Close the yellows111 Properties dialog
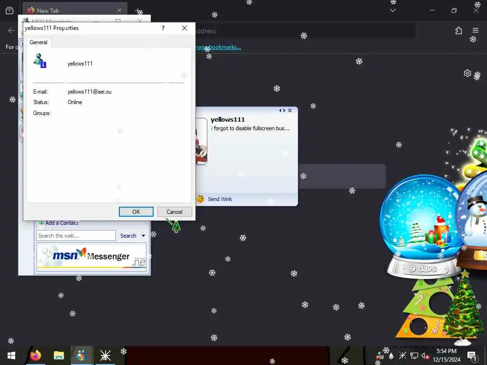 tap(185, 28)
